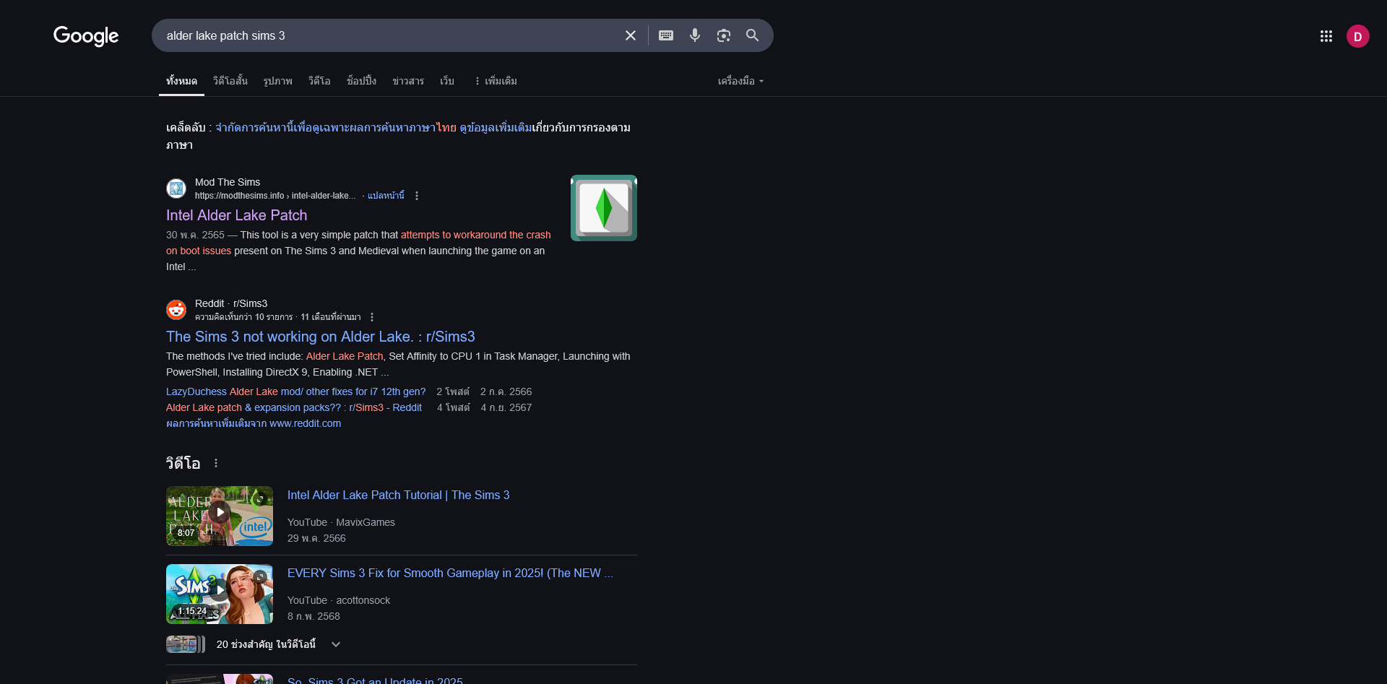Click into the search box text field
This screenshot has width=1387, height=684.
(x=390, y=35)
